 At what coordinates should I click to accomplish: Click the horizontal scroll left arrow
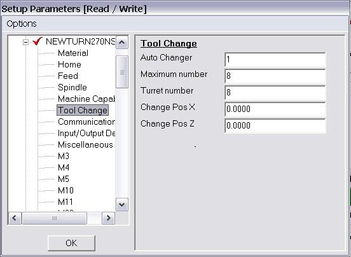(x=15, y=218)
